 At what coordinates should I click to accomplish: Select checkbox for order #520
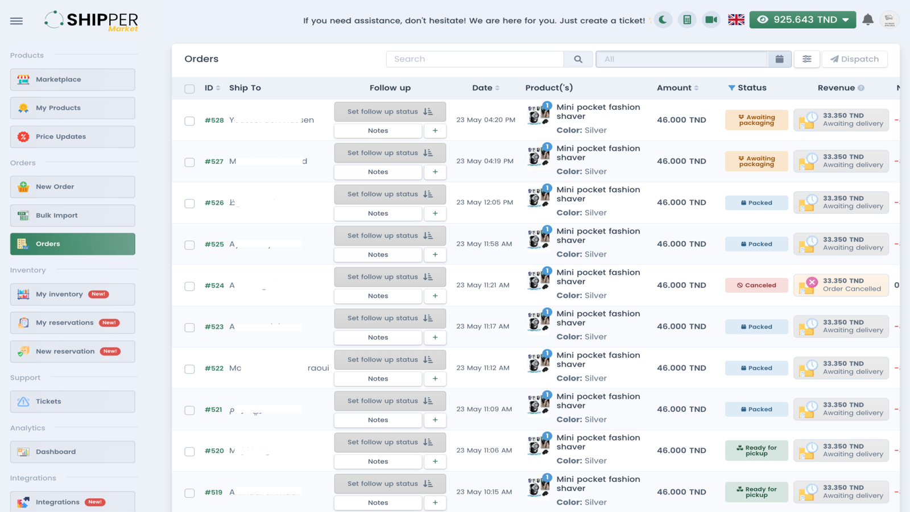click(x=189, y=451)
